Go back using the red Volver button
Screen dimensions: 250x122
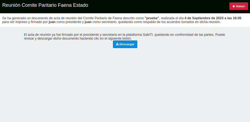tap(239, 6)
